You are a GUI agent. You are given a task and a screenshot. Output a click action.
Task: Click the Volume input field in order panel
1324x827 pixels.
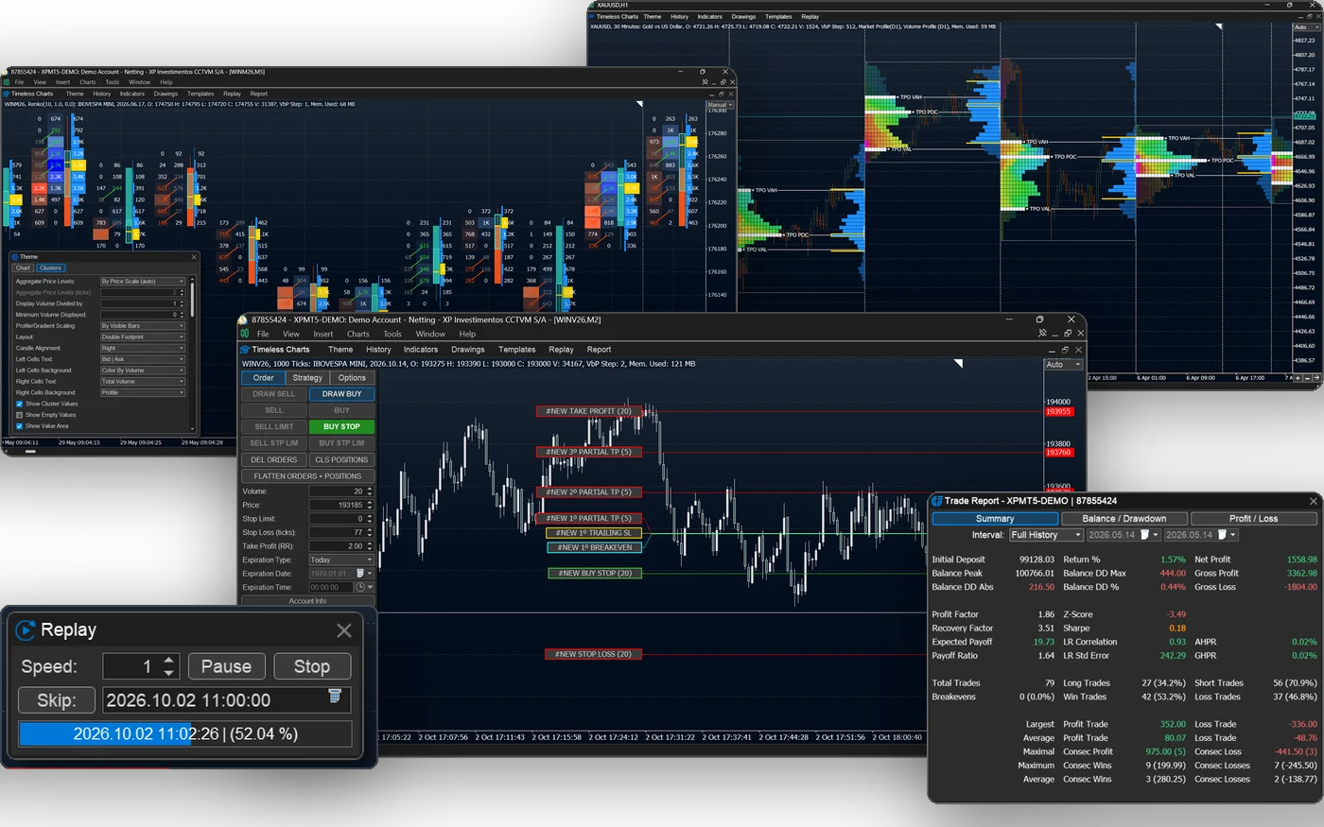pyautogui.click(x=340, y=491)
